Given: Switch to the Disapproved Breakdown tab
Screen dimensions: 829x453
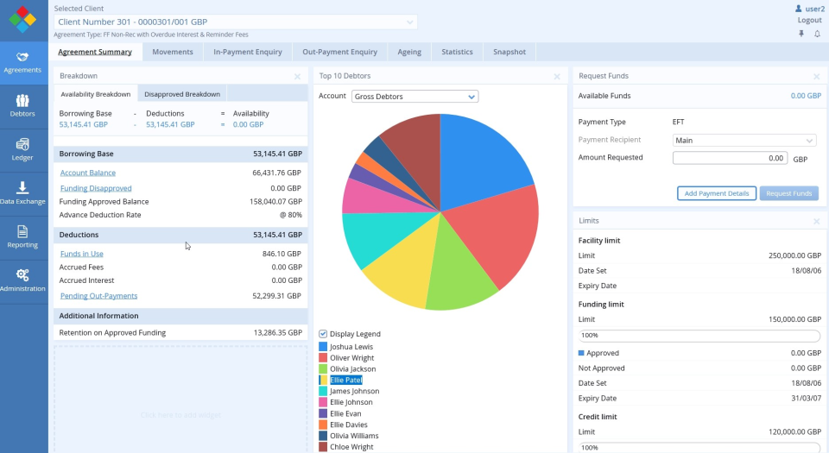Looking at the screenshot, I should coord(182,94).
